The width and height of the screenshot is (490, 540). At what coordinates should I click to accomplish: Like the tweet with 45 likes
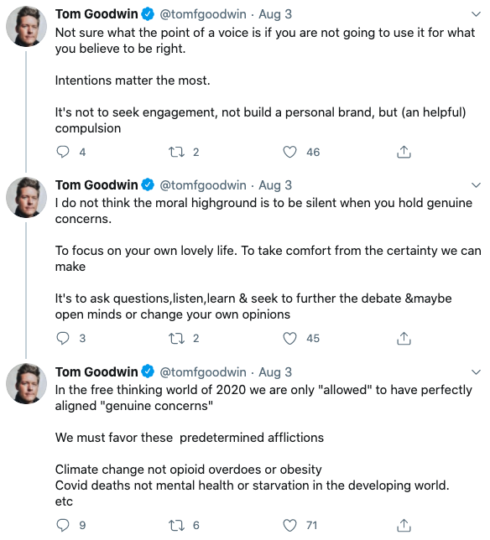coord(289,338)
